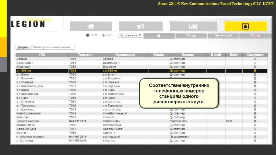Delete Фастів-1 entry with trash icon
The width and height of the screenshot is (276, 155).
point(255,133)
